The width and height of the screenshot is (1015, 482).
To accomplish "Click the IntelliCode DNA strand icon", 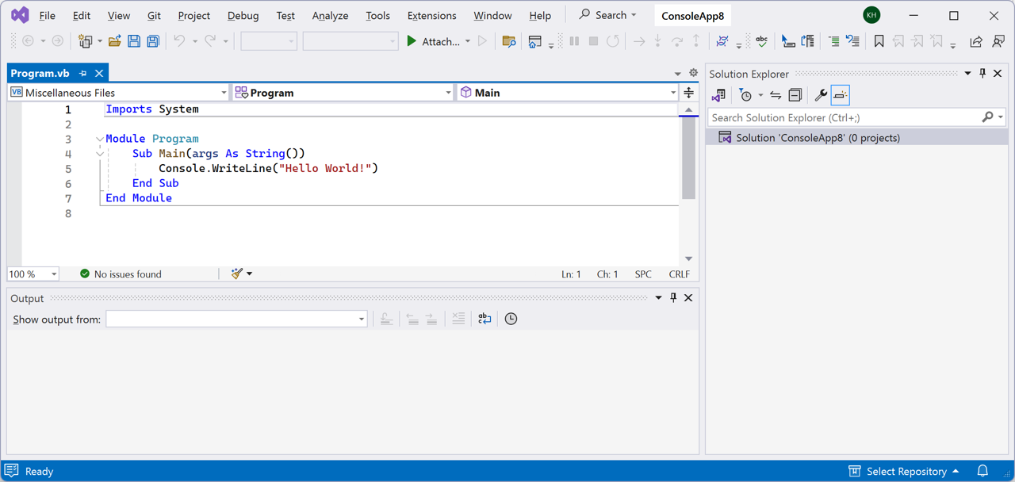I will tap(722, 41).
